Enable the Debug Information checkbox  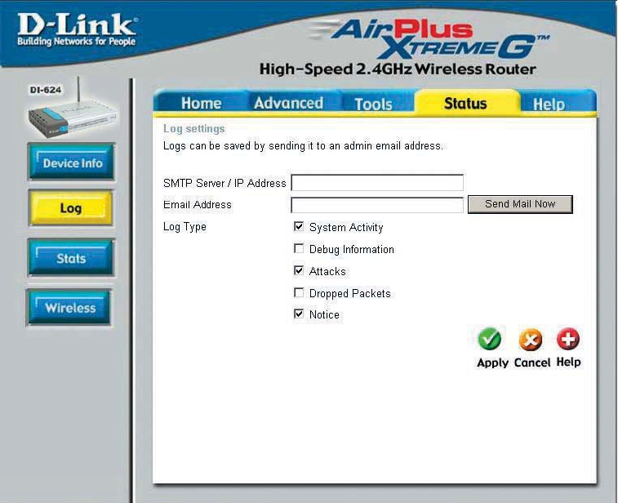(x=299, y=248)
